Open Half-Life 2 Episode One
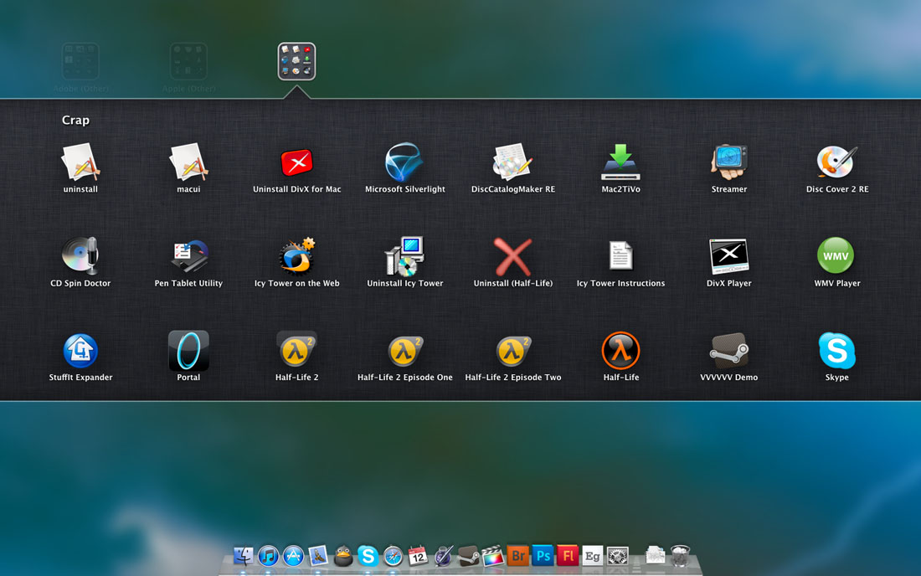Viewport: 921px width, 576px height. click(x=404, y=351)
